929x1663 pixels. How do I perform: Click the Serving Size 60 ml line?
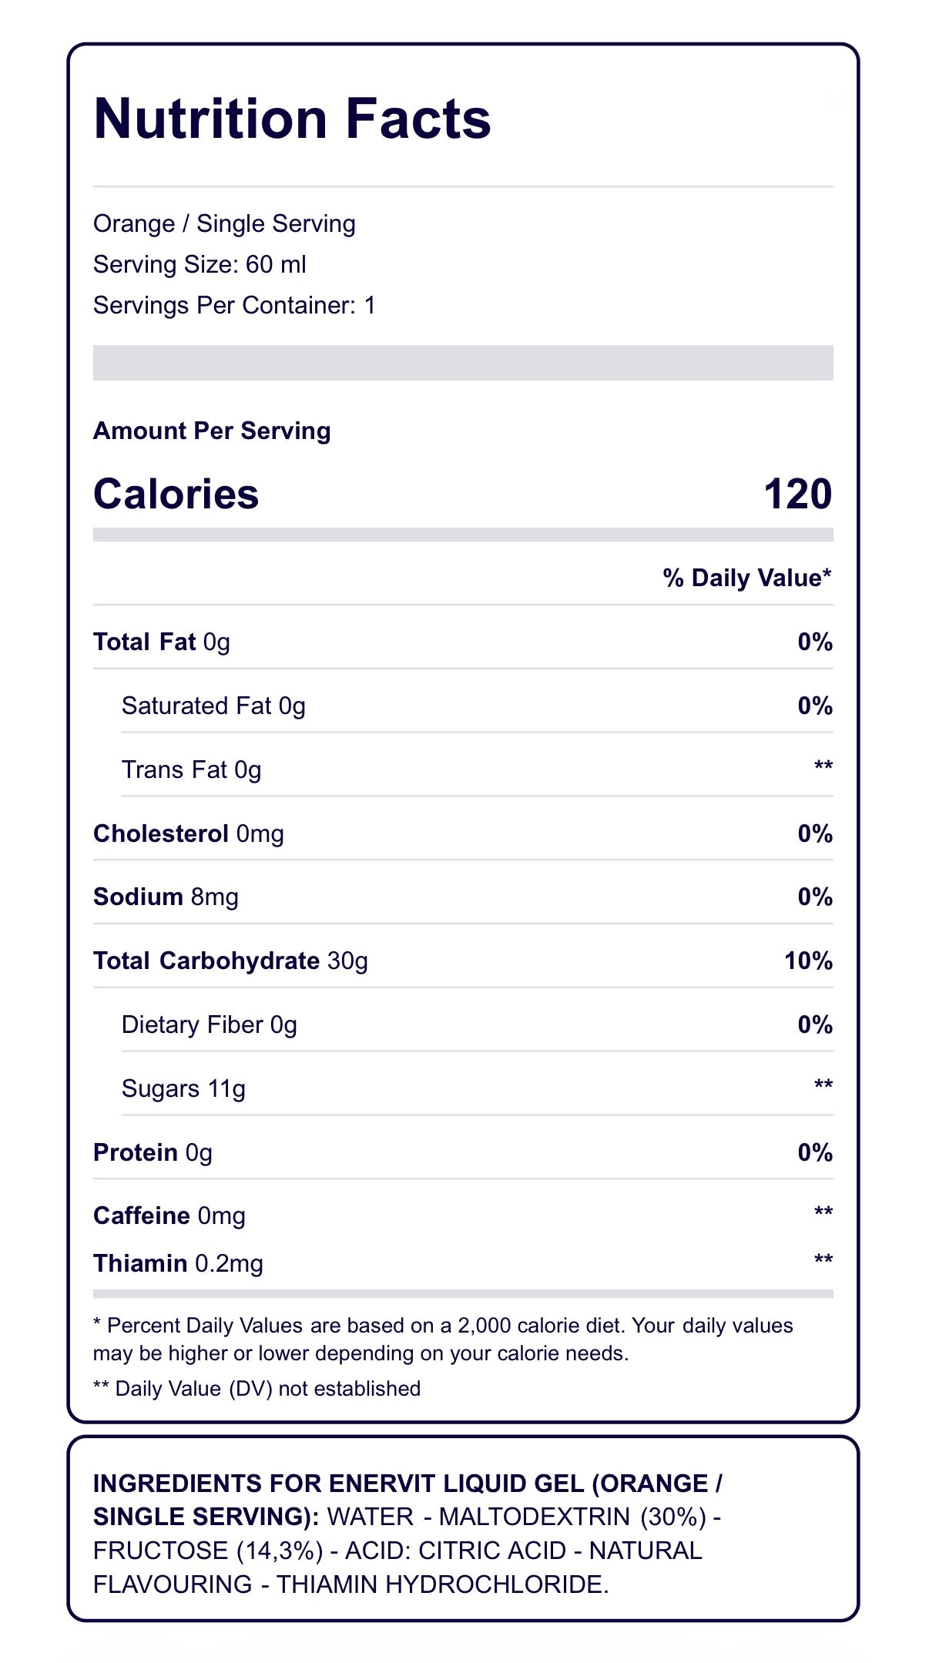[200, 265]
